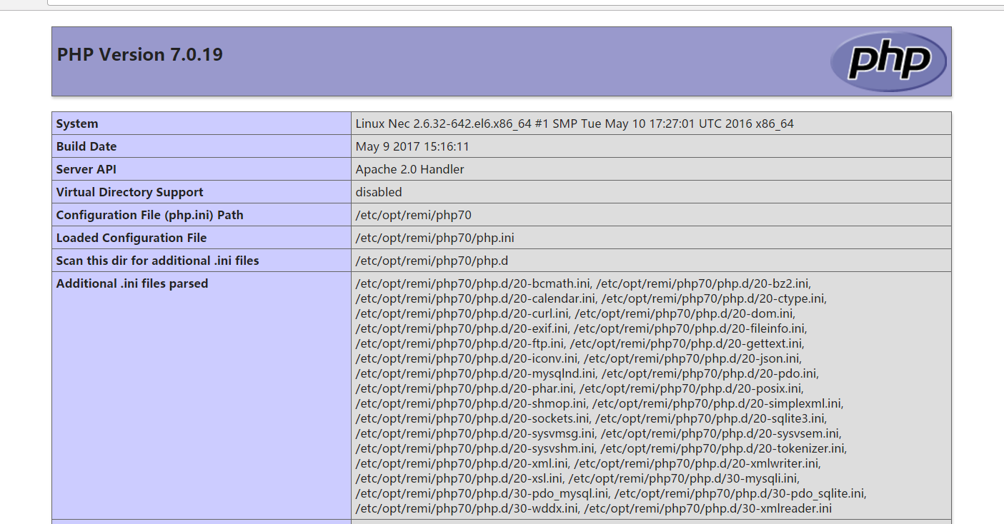
Task: Click the 20-sysvmsg.ini file path
Action: click(475, 433)
